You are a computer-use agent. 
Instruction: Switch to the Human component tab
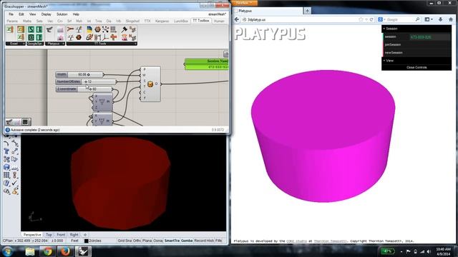coord(219,21)
